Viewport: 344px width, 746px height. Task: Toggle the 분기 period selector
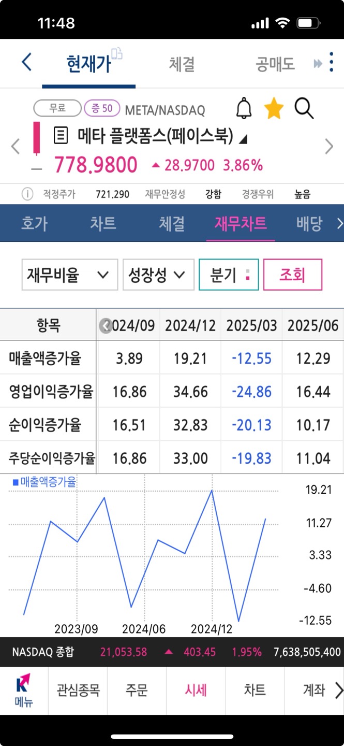229,275
